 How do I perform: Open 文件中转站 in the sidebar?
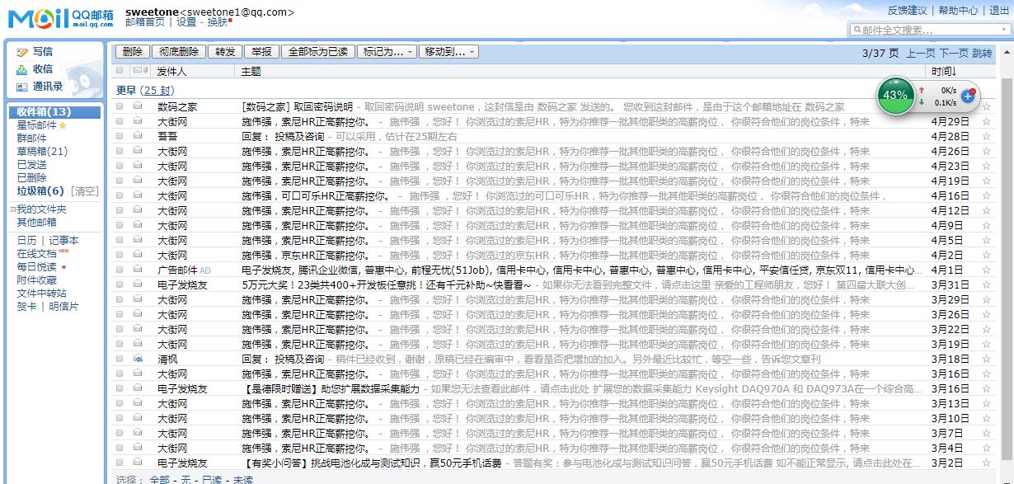pos(42,294)
